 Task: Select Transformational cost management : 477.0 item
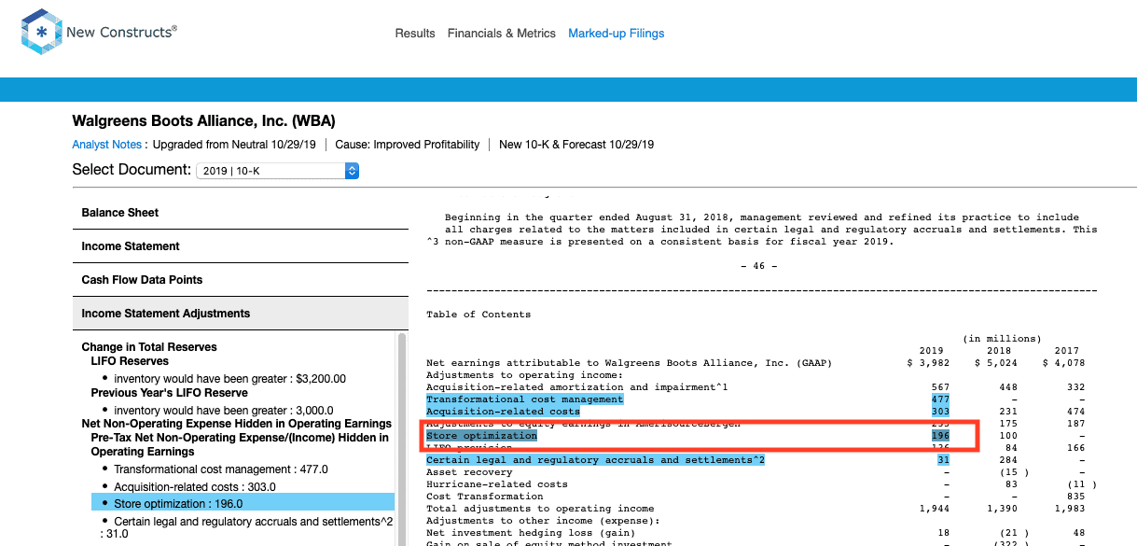click(221, 469)
